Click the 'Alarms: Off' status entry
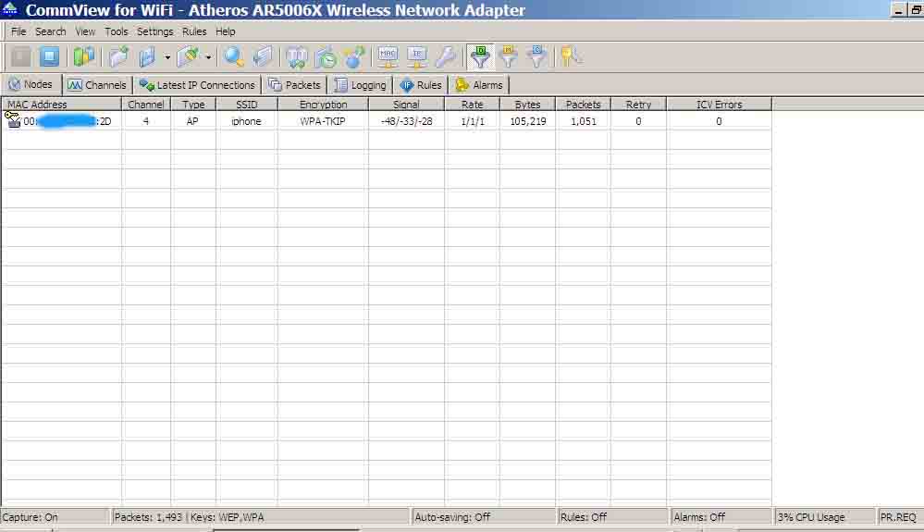This screenshot has width=924, height=532. point(721,517)
